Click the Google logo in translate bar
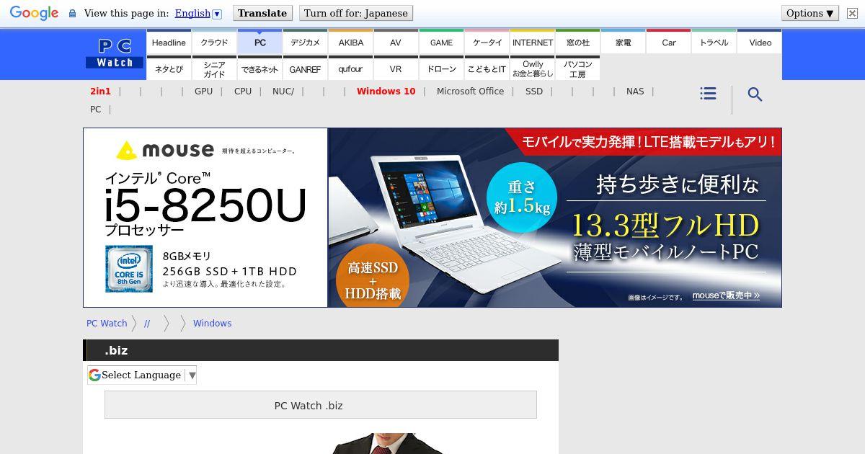The width and height of the screenshot is (865, 454). (x=34, y=13)
